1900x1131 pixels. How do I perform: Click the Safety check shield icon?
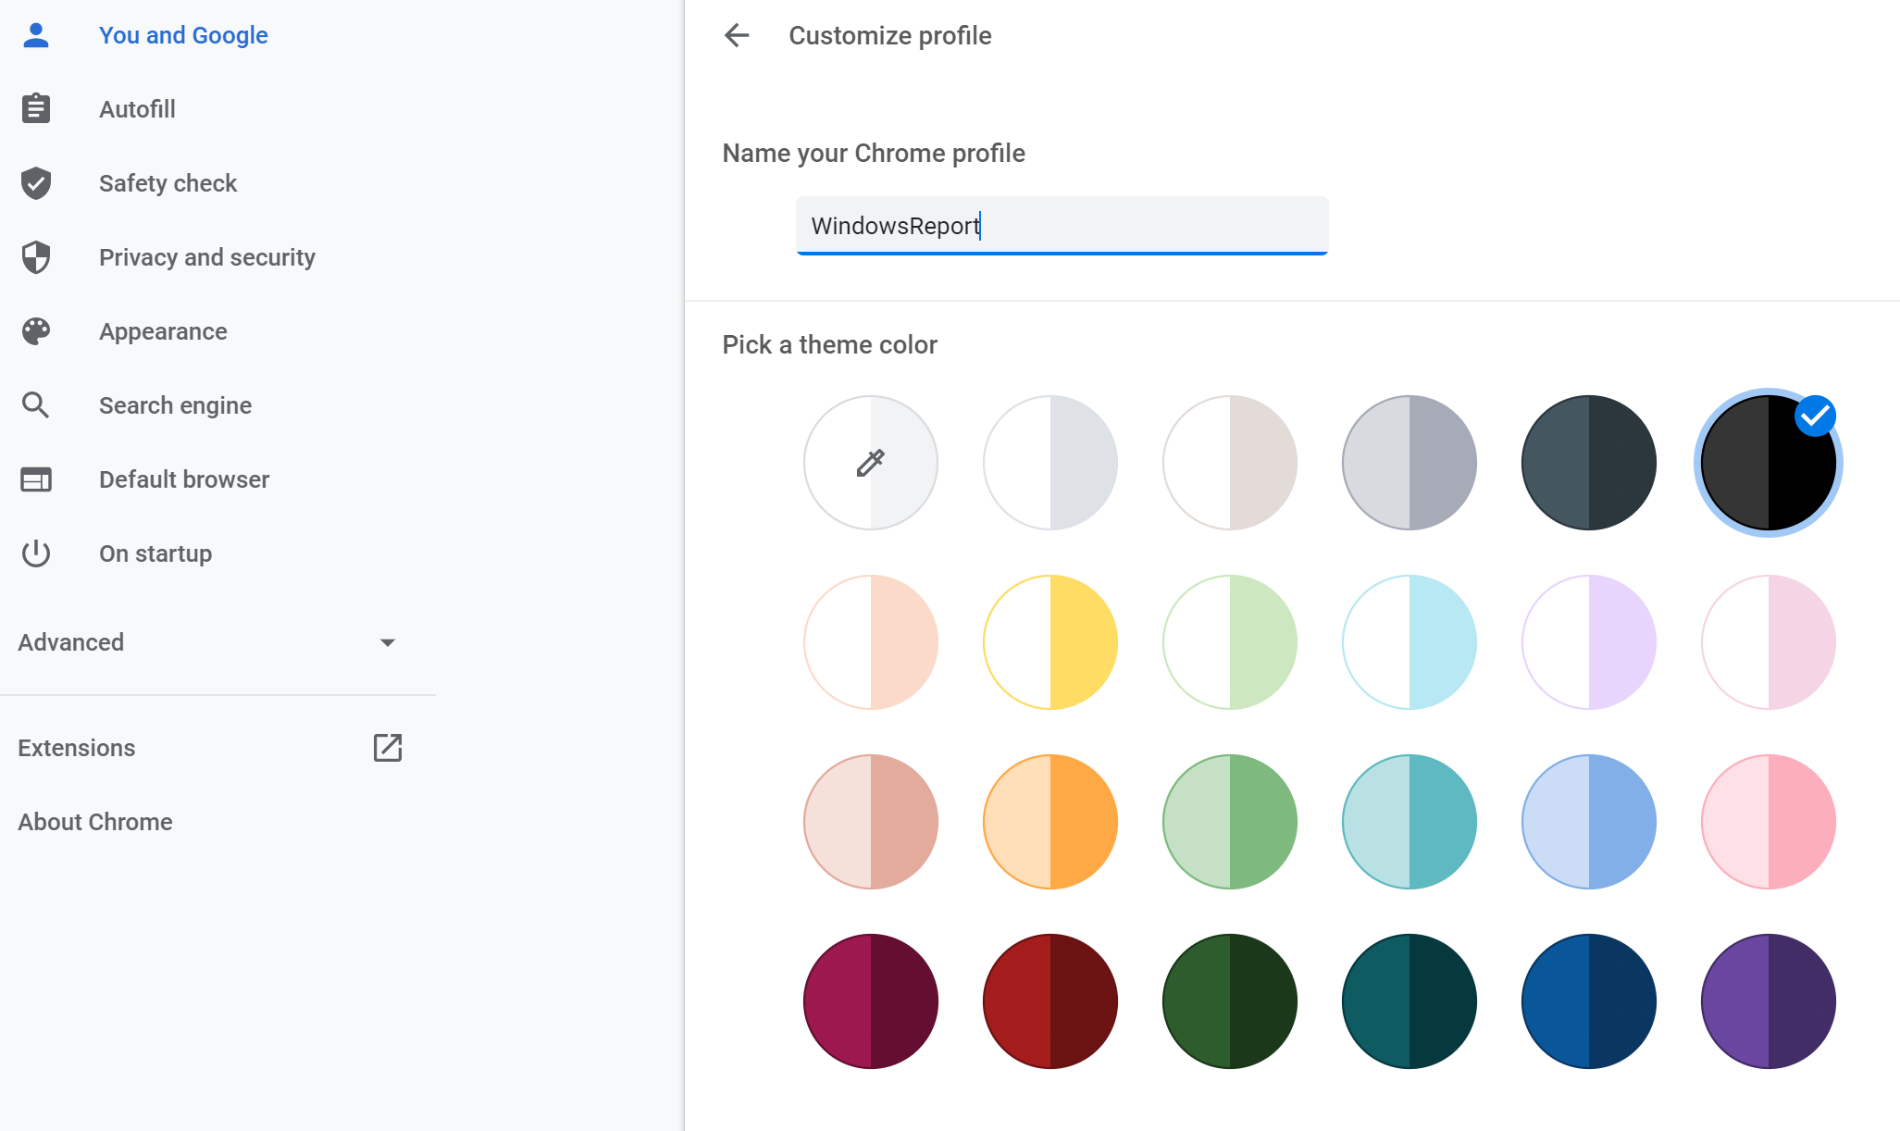(x=38, y=181)
